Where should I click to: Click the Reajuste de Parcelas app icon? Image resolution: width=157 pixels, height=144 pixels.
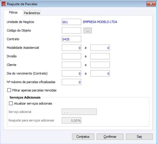coord(4,4)
